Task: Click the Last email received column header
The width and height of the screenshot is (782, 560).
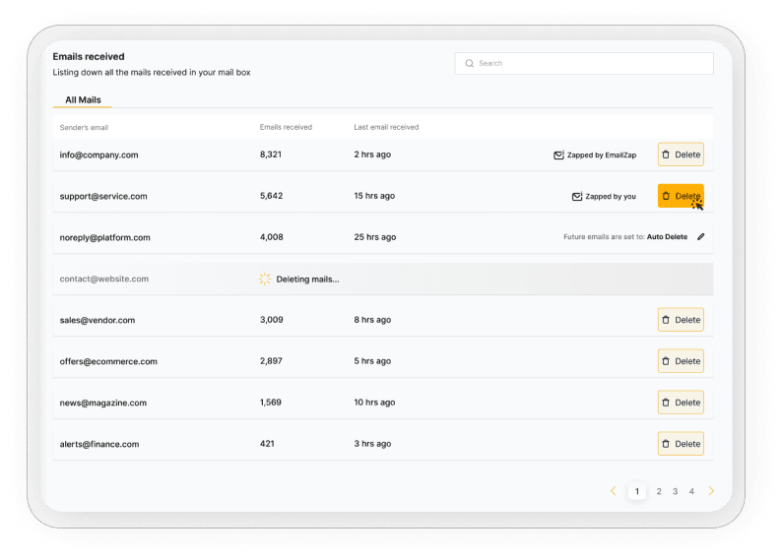Action: 386,127
